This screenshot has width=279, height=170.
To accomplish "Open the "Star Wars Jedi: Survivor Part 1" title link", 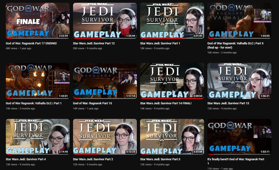I will [160, 43].
